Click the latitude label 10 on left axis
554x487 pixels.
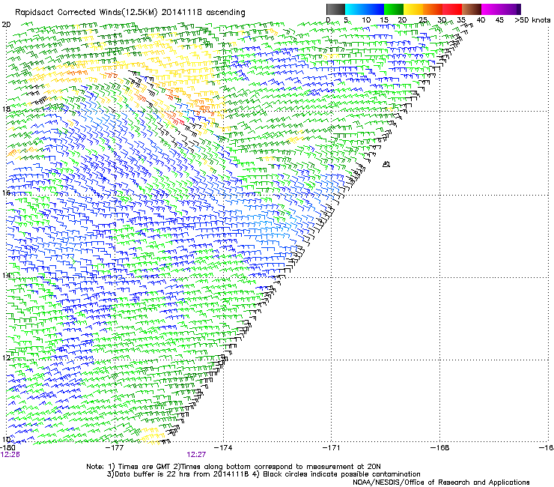click(6, 439)
